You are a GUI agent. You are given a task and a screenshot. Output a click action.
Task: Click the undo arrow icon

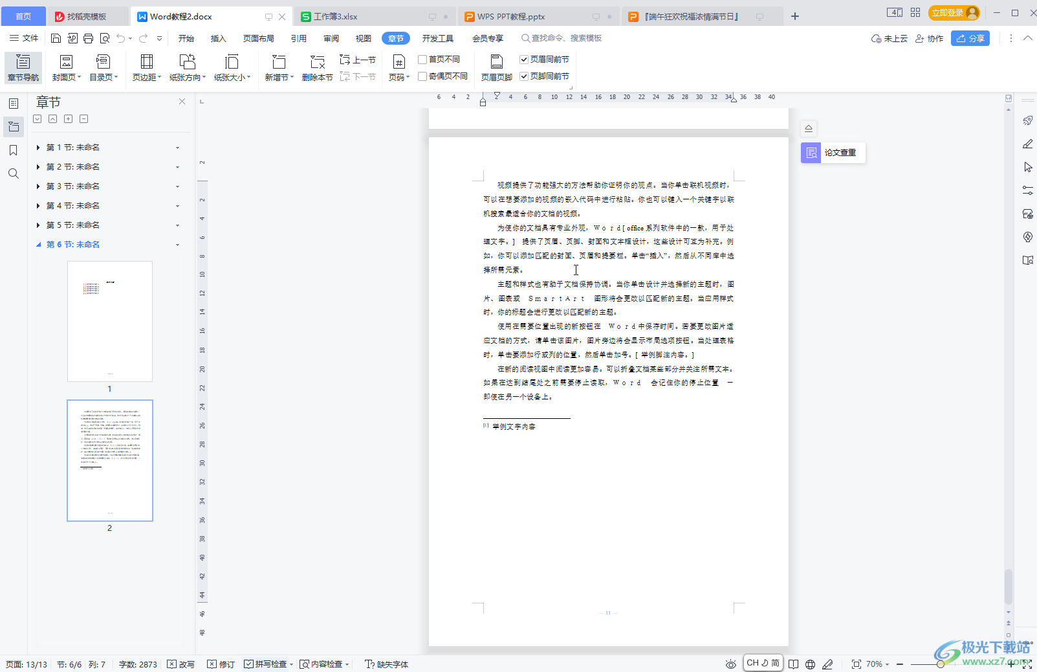120,38
